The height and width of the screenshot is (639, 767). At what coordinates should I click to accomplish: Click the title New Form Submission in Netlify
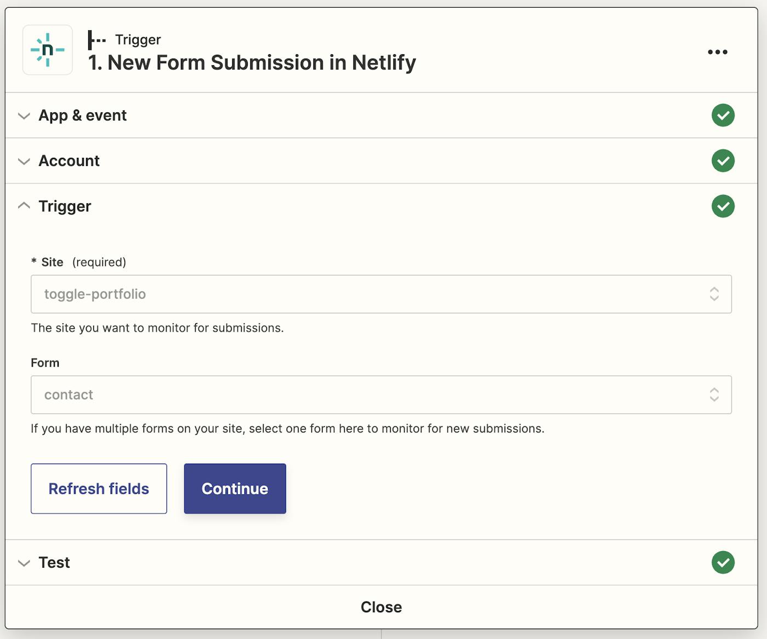coord(252,63)
